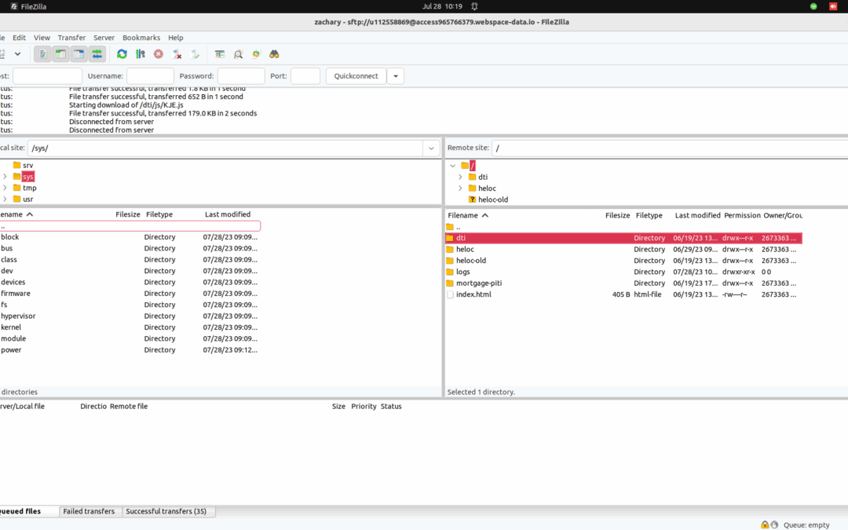Screen dimensions: 848x530
Task: Click the folder icon of mortgage-piti row
Action: 450,283
